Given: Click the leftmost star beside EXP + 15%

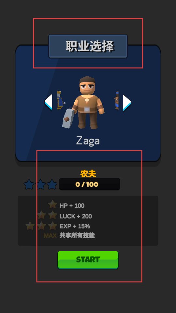Looking at the screenshot, I should click(x=30, y=226).
